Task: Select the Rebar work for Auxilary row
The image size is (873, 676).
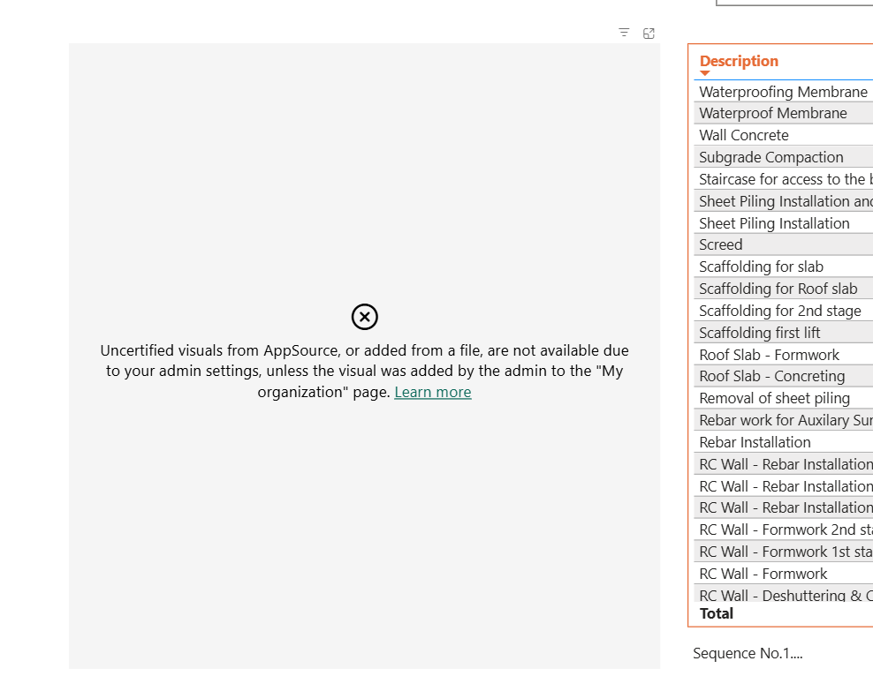Action: click(784, 420)
